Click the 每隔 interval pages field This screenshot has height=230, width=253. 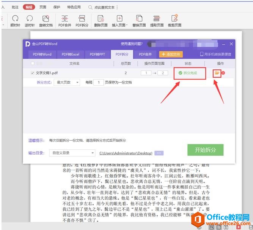click(99, 82)
